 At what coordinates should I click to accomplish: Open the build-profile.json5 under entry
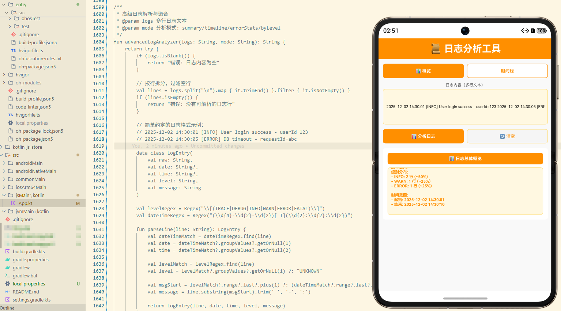(38, 42)
